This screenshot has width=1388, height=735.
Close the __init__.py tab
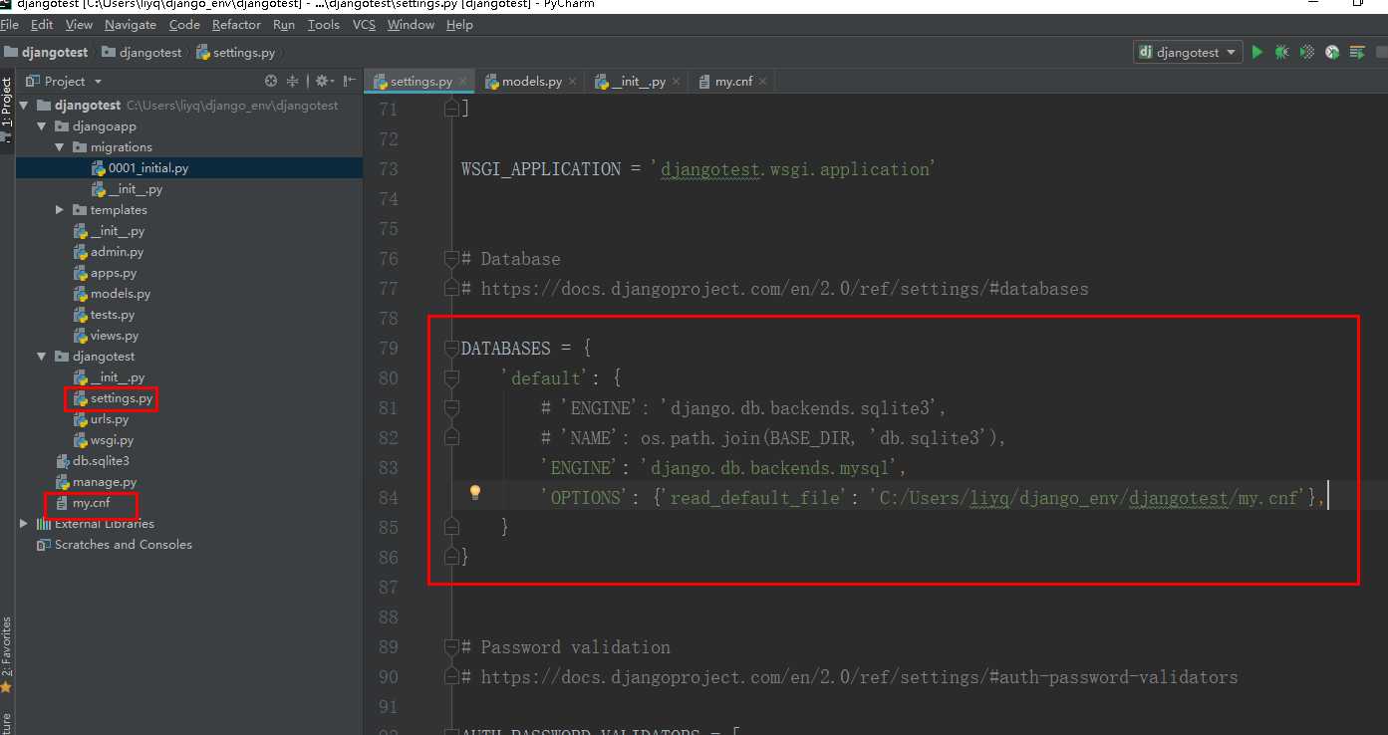pos(676,82)
